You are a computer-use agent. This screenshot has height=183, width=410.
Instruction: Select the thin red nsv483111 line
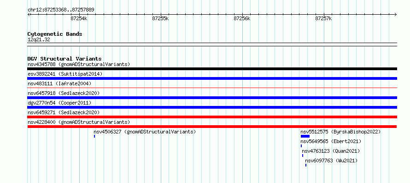(212, 88)
